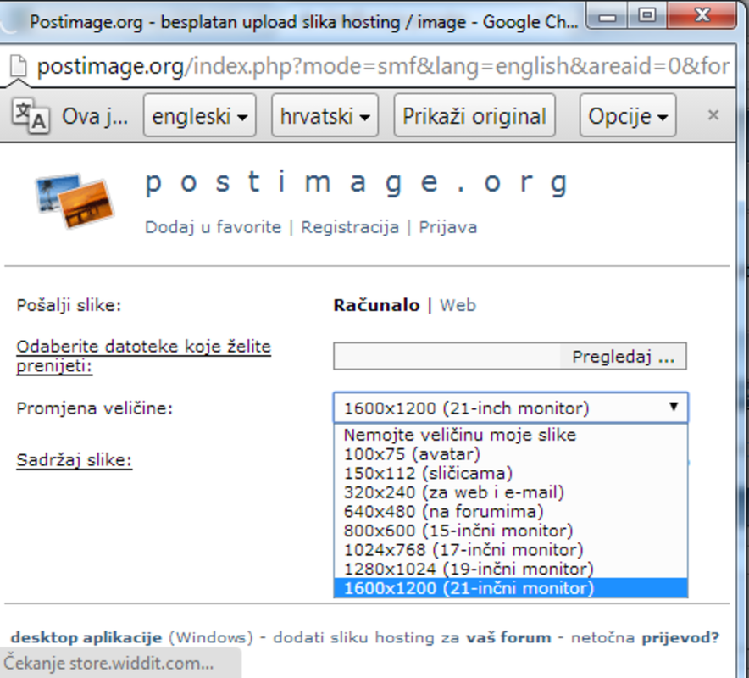This screenshot has height=678, width=749.
Task: Maximize the Chrome window
Action: (x=647, y=16)
